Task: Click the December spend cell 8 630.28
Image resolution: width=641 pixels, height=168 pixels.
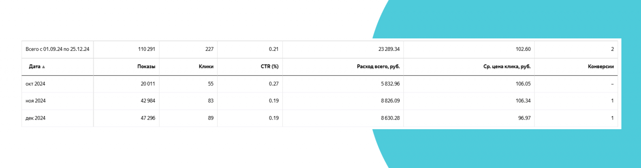Action: tap(390, 118)
